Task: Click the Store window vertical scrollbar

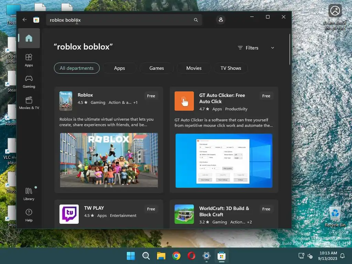Action: point(289,49)
